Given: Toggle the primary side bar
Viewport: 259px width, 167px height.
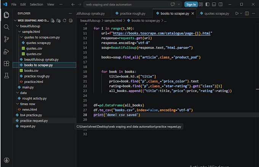Looking at the screenshot, I should 207,4.
